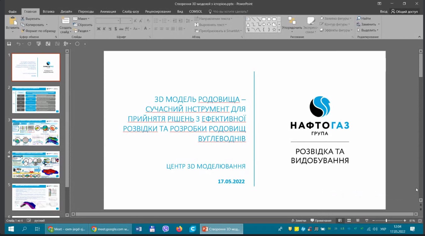This screenshot has height=236, width=425.
Task: Open the Файл tab
Action: [x=13, y=11]
